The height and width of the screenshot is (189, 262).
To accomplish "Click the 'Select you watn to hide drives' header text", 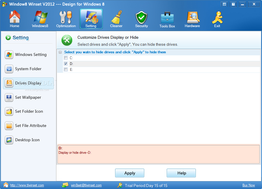I will tap(115, 52).
